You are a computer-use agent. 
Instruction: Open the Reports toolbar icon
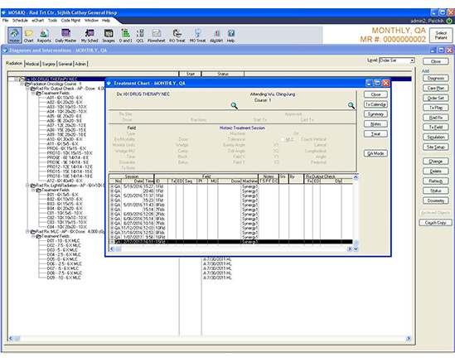point(44,36)
